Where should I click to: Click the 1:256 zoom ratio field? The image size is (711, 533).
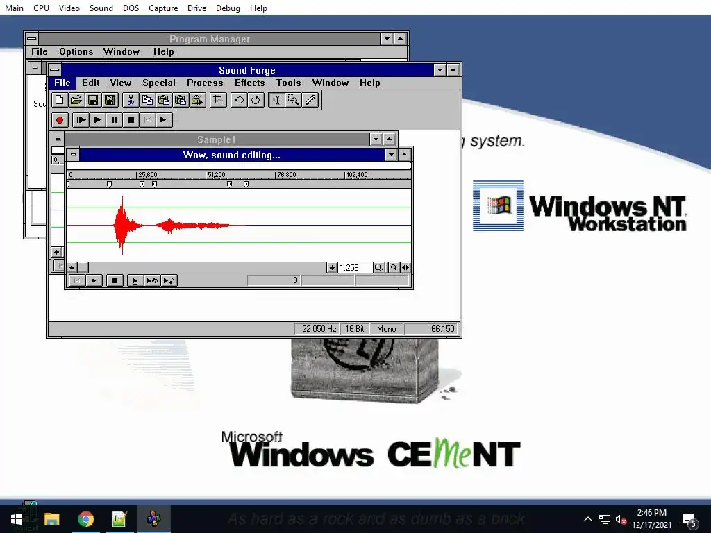tap(355, 267)
